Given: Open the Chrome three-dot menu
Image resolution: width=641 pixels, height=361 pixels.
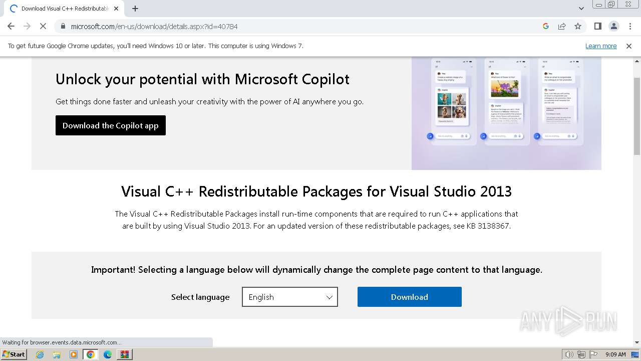Looking at the screenshot, I should 630,26.
